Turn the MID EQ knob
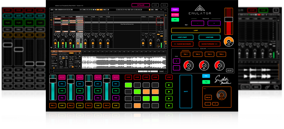The image size is (284, 129). 204,65
